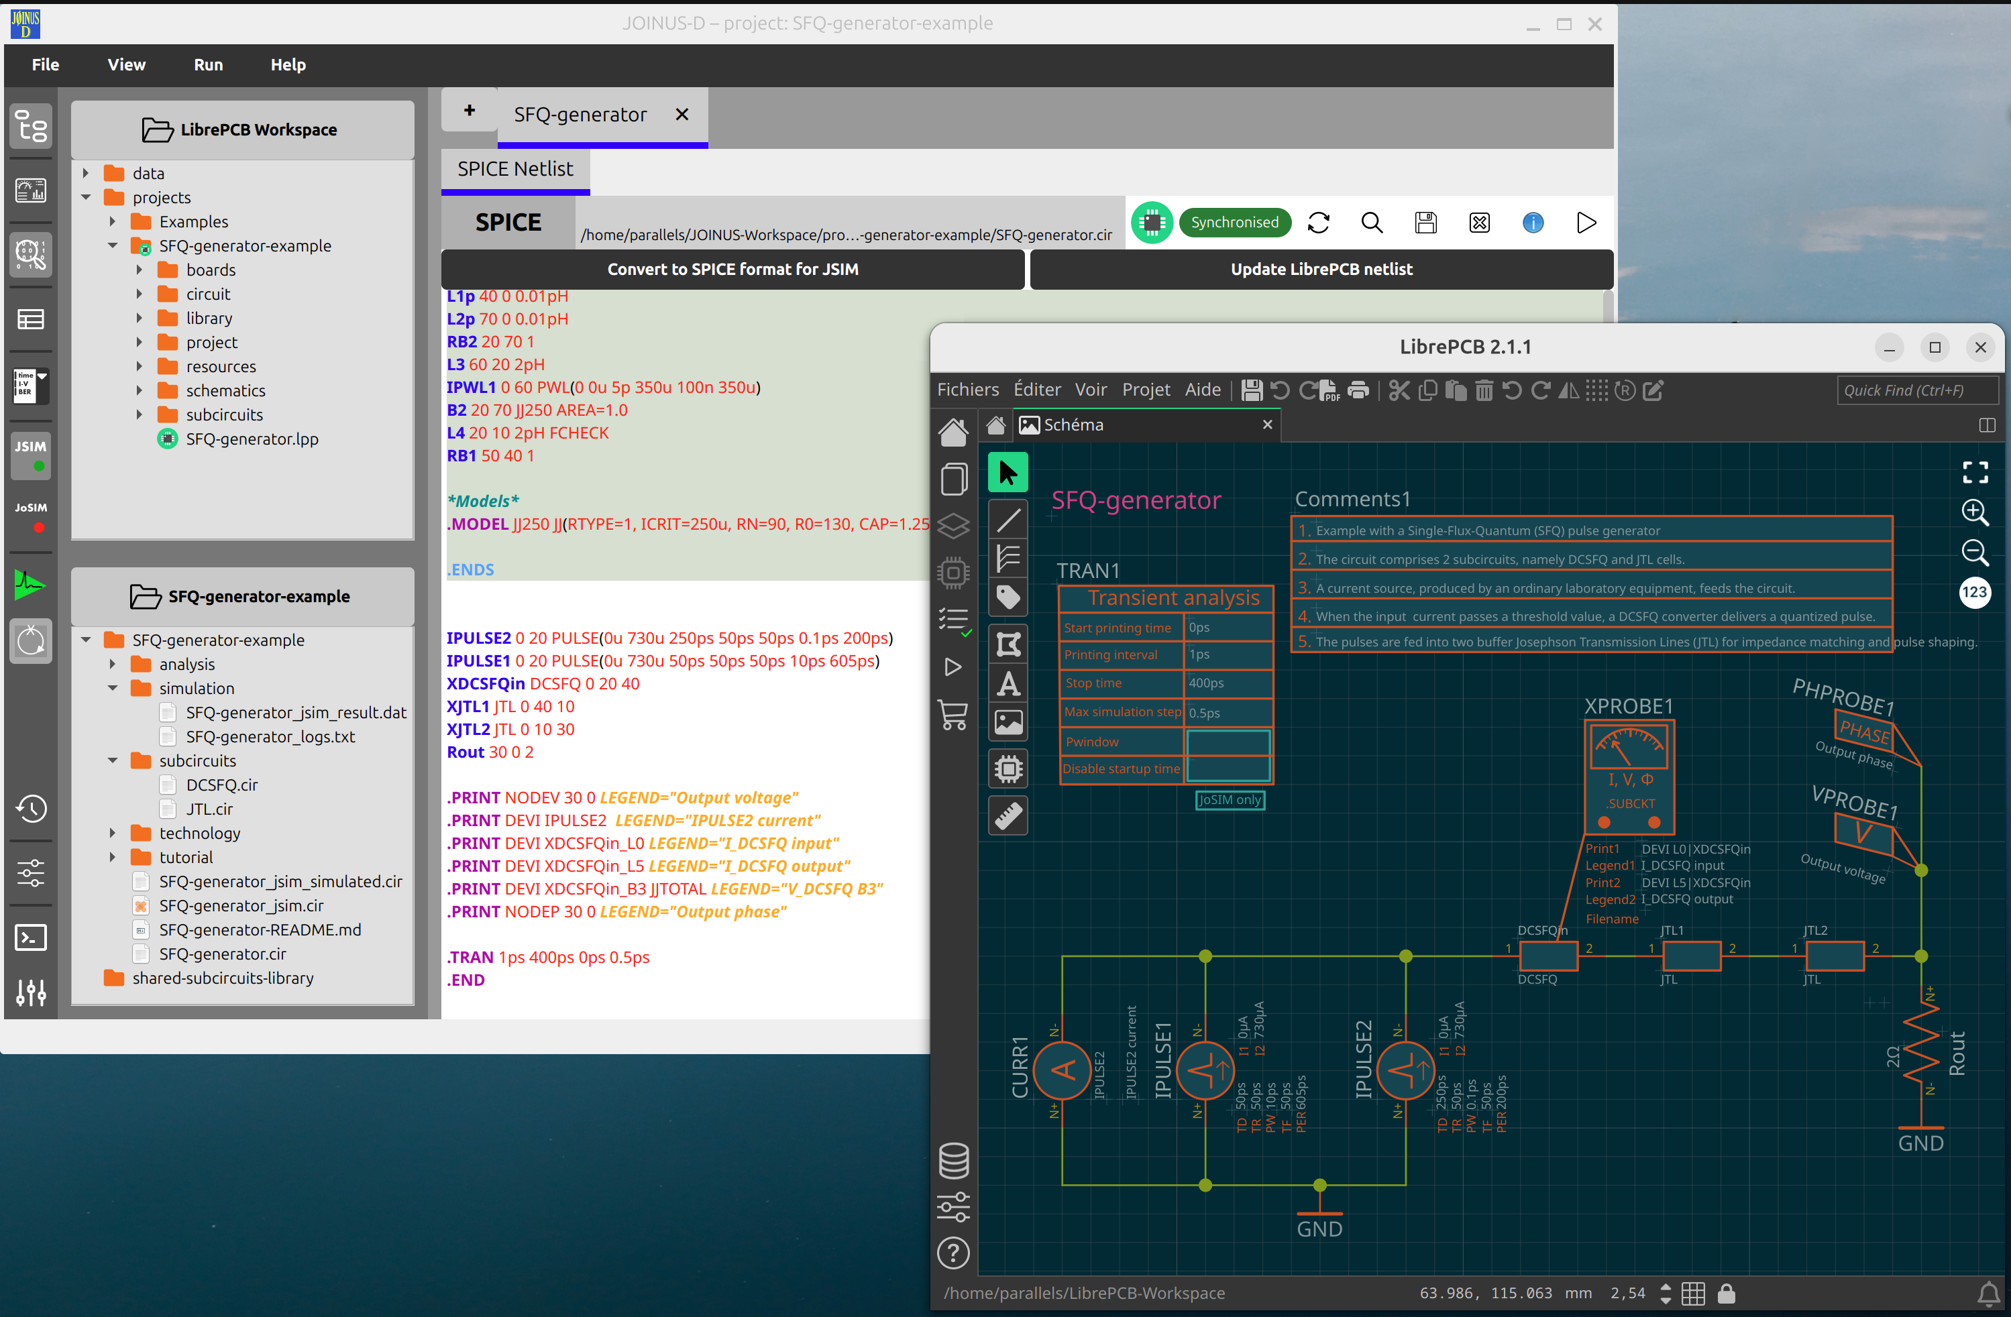Expand the analysis folder in project tree
Screen dimensions: 2011x1317
[113, 664]
